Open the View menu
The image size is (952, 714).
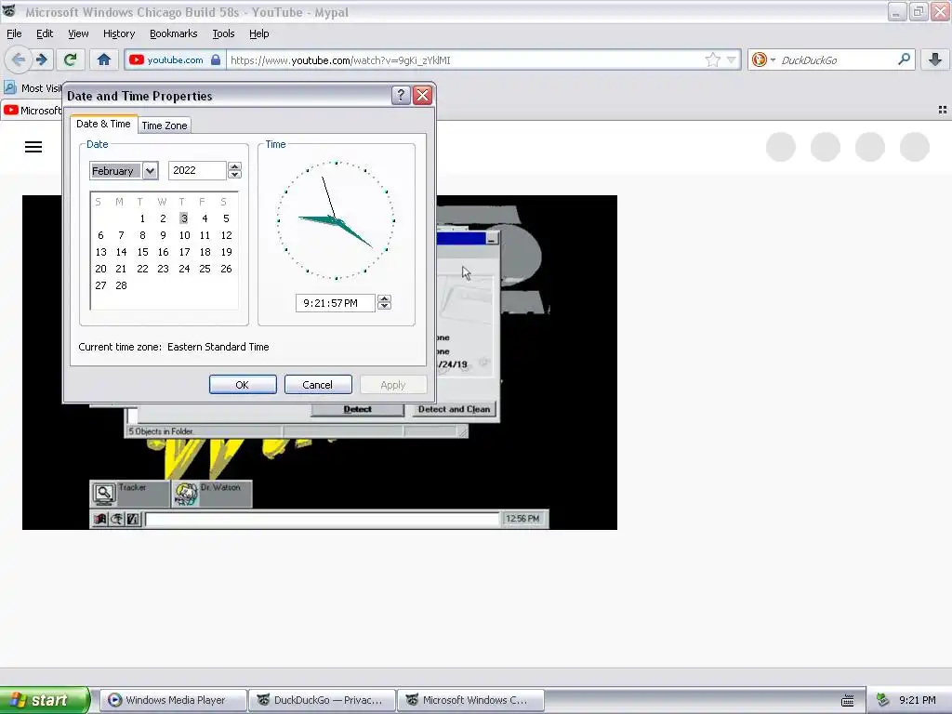[x=78, y=33]
